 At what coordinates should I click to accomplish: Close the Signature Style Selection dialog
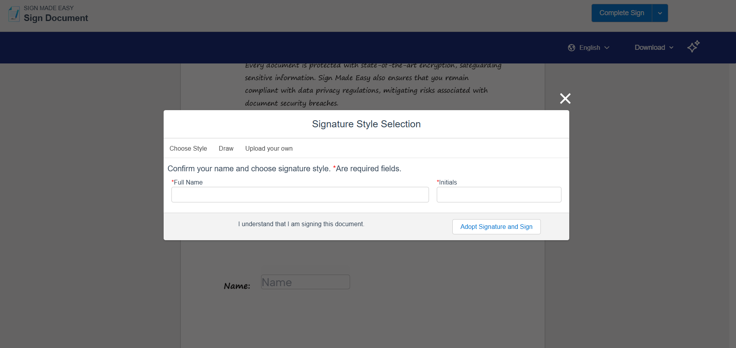click(565, 98)
